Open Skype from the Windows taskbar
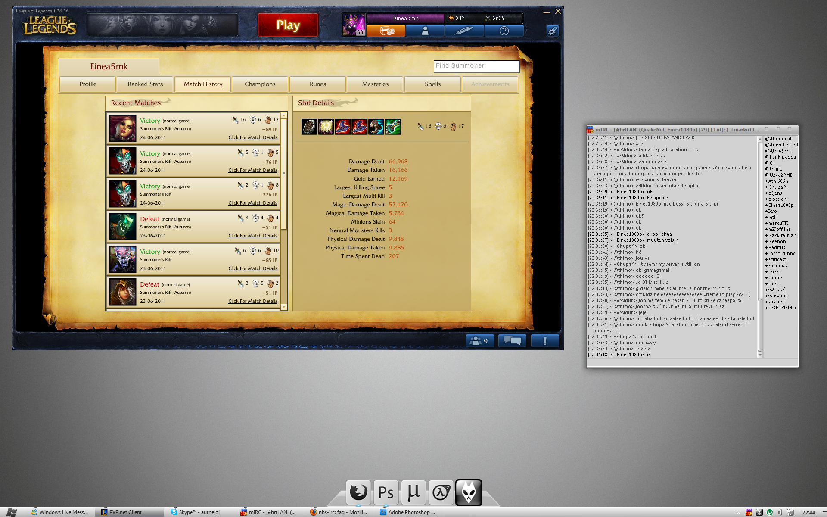 [195, 512]
